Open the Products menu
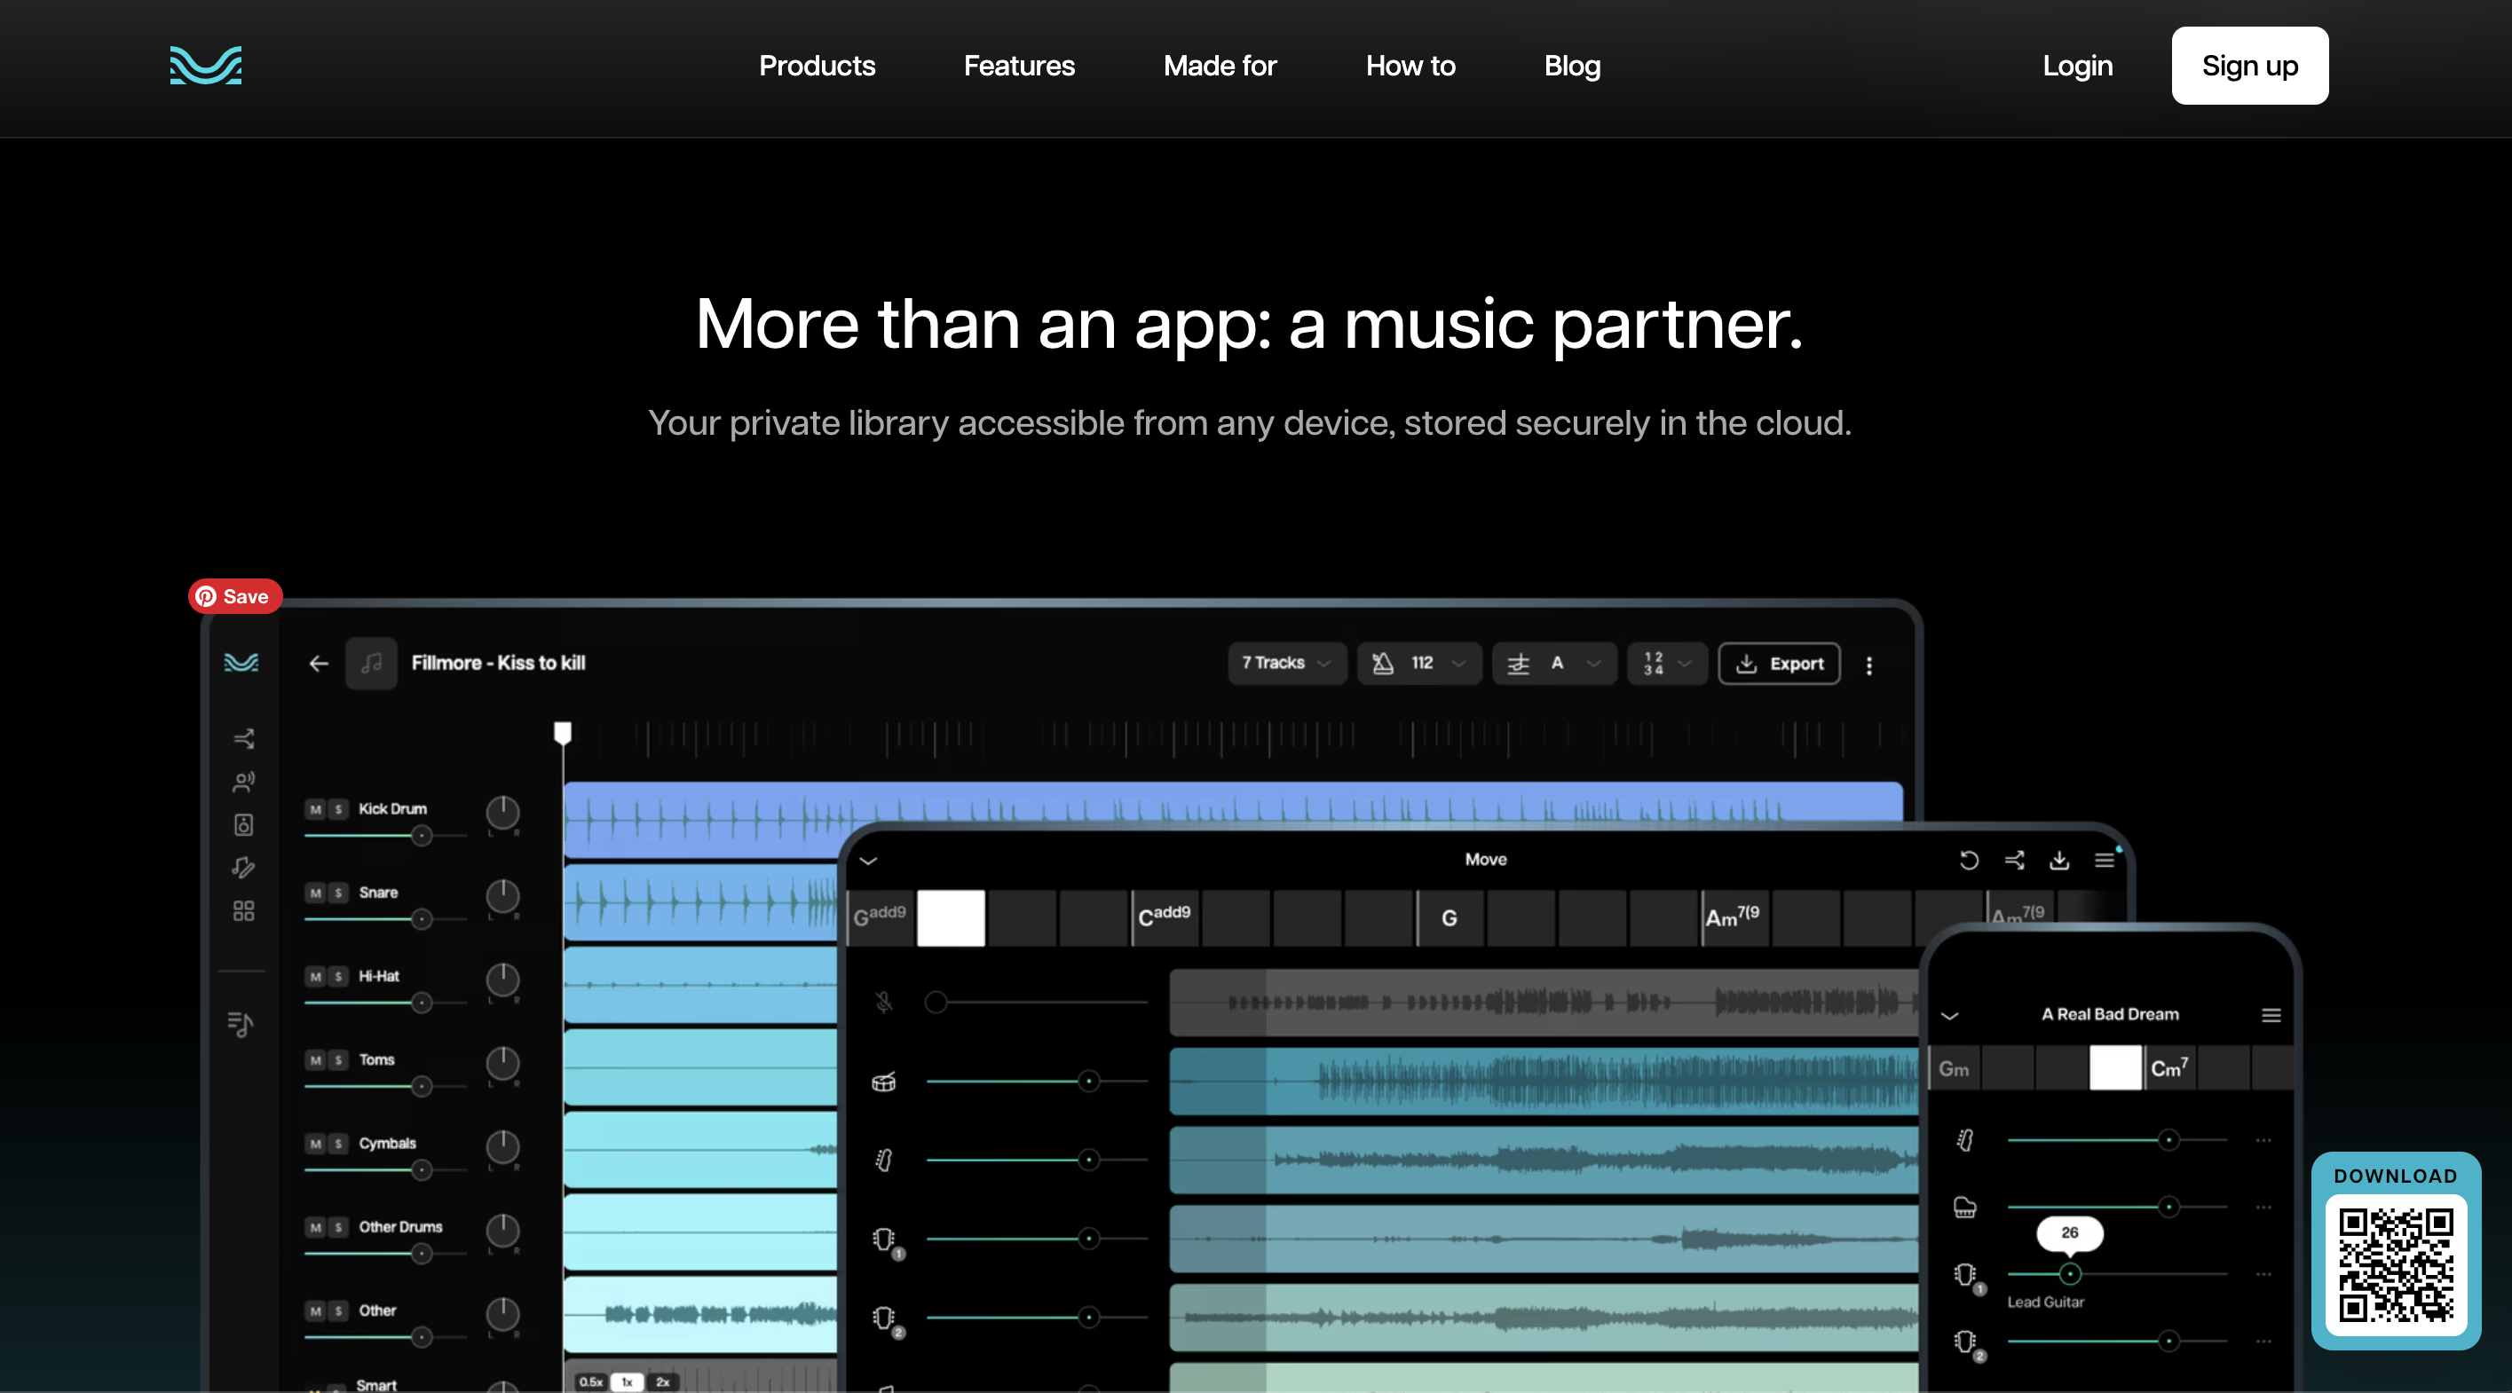Image resolution: width=2512 pixels, height=1393 pixels. (817, 66)
